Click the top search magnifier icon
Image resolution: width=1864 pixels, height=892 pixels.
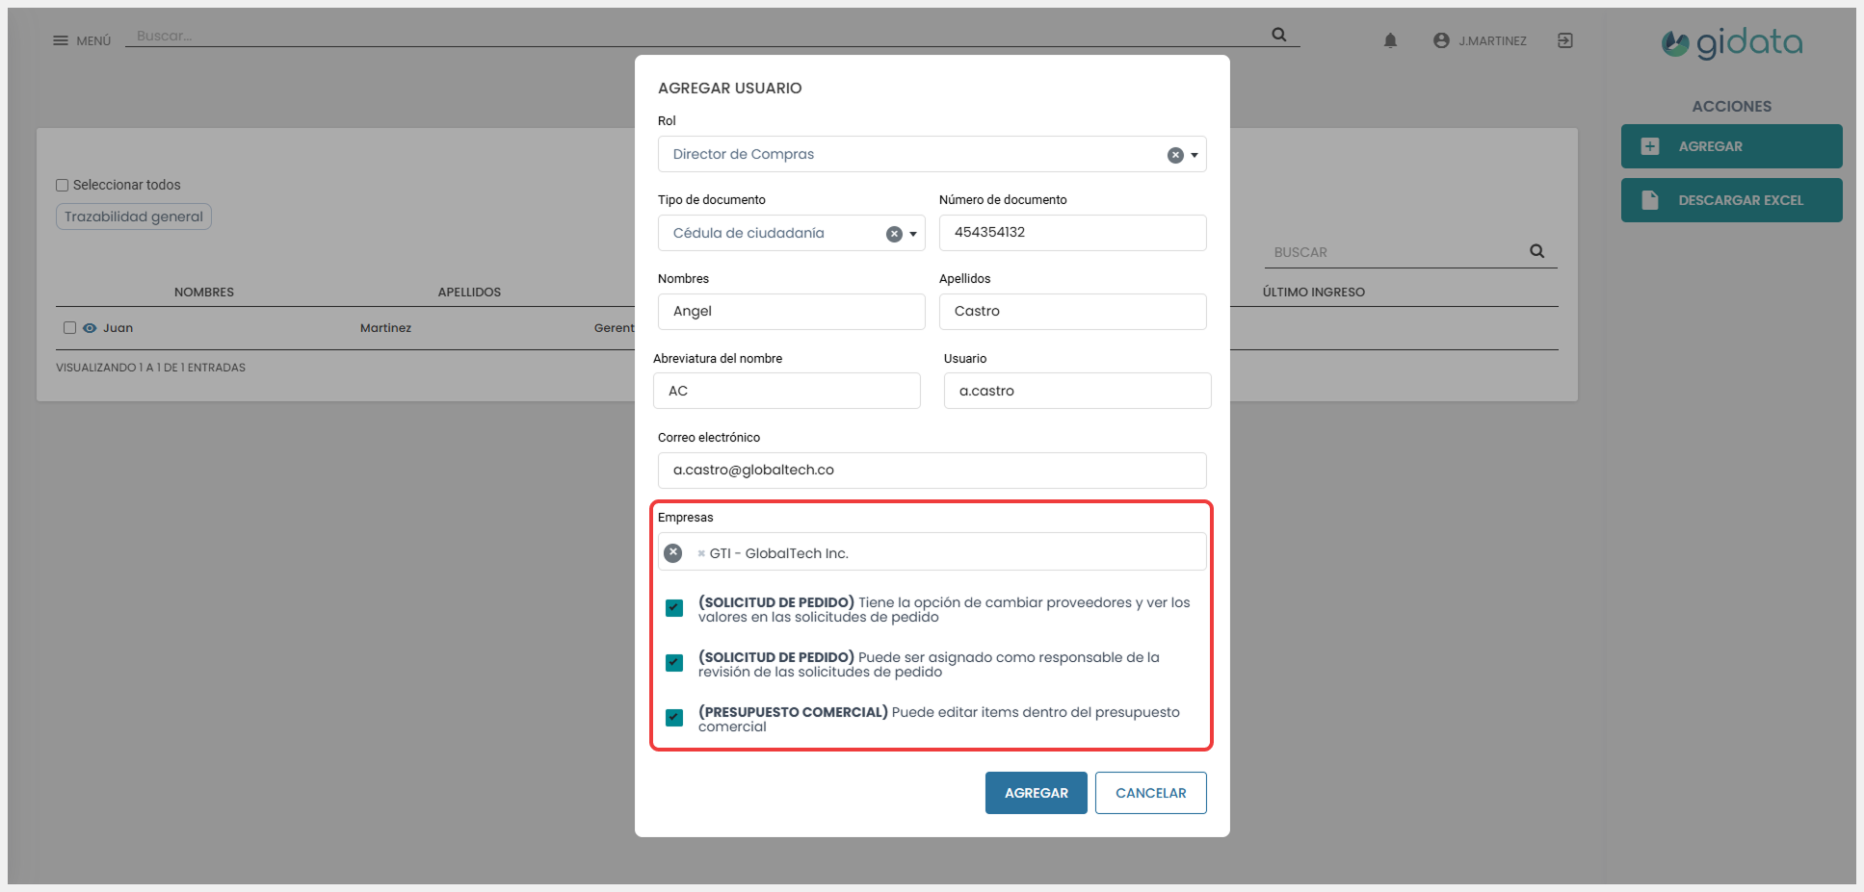point(1278,35)
